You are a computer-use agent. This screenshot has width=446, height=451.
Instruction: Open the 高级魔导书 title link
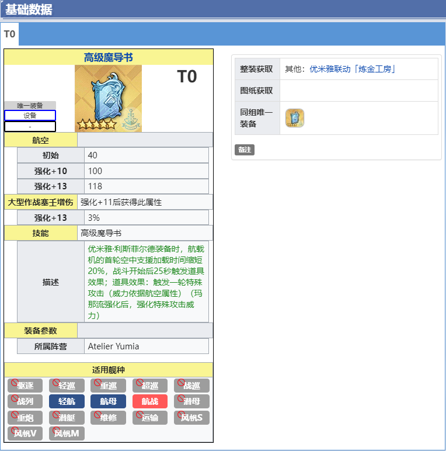109,57
